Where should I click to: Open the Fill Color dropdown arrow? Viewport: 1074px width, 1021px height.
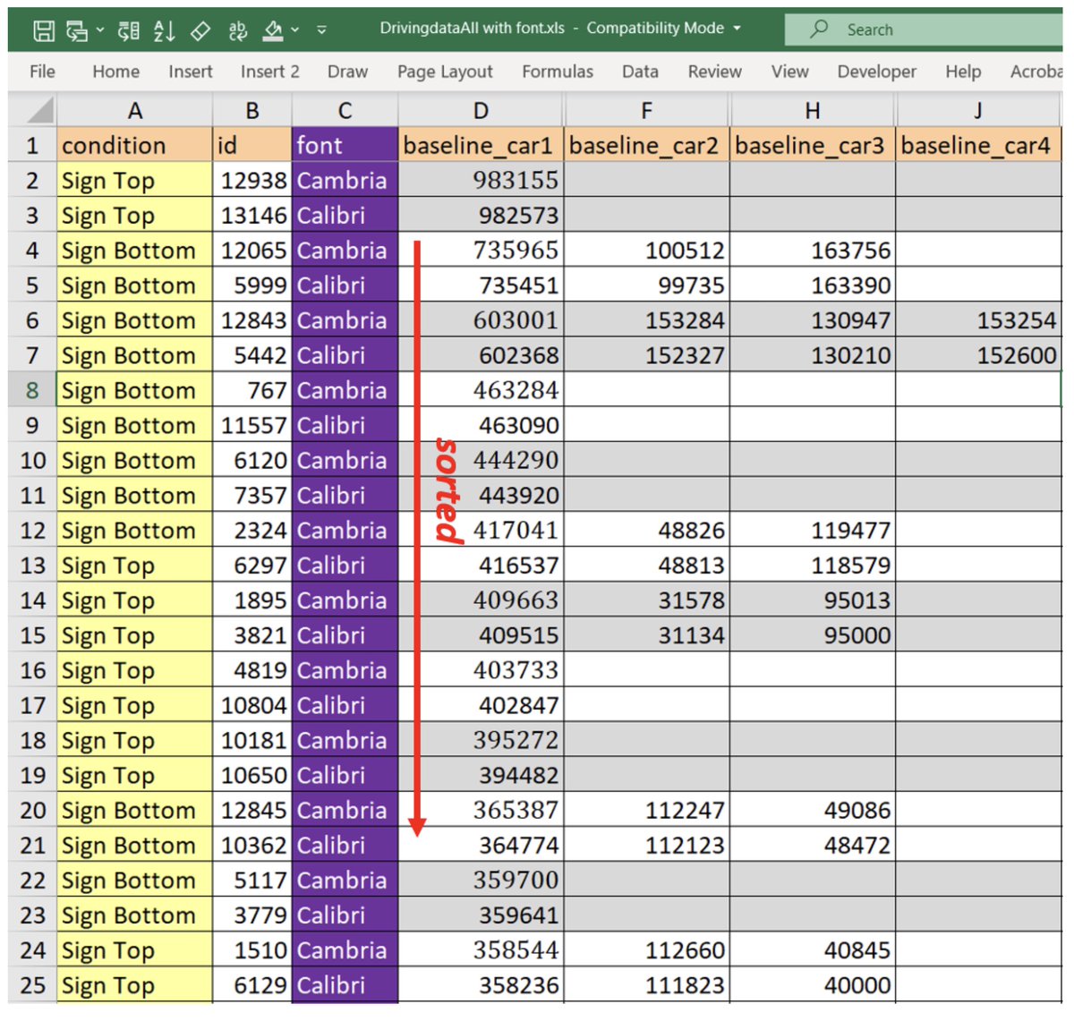pos(294,30)
